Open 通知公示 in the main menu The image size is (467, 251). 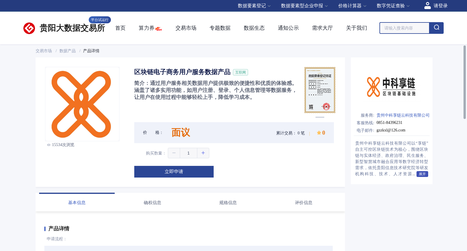[288, 28]
